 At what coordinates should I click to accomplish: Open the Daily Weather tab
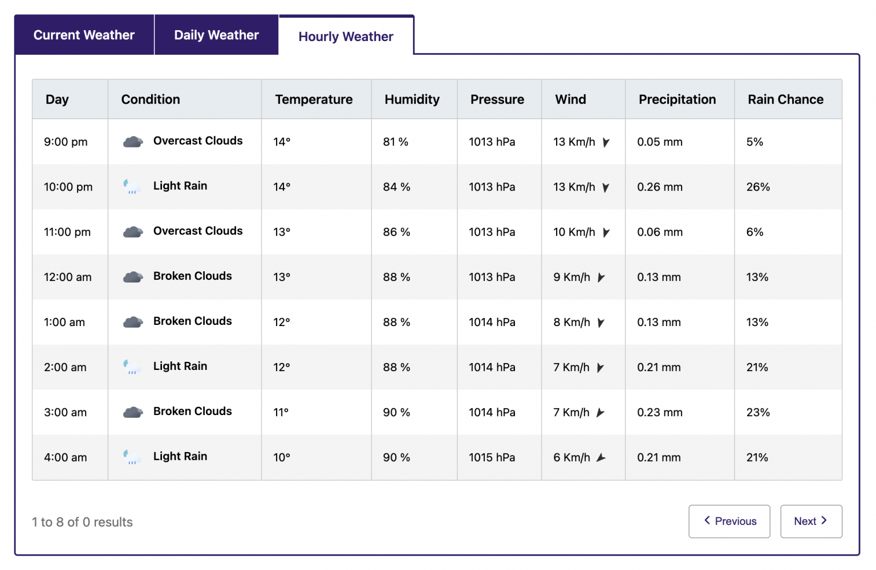[216, 35]
